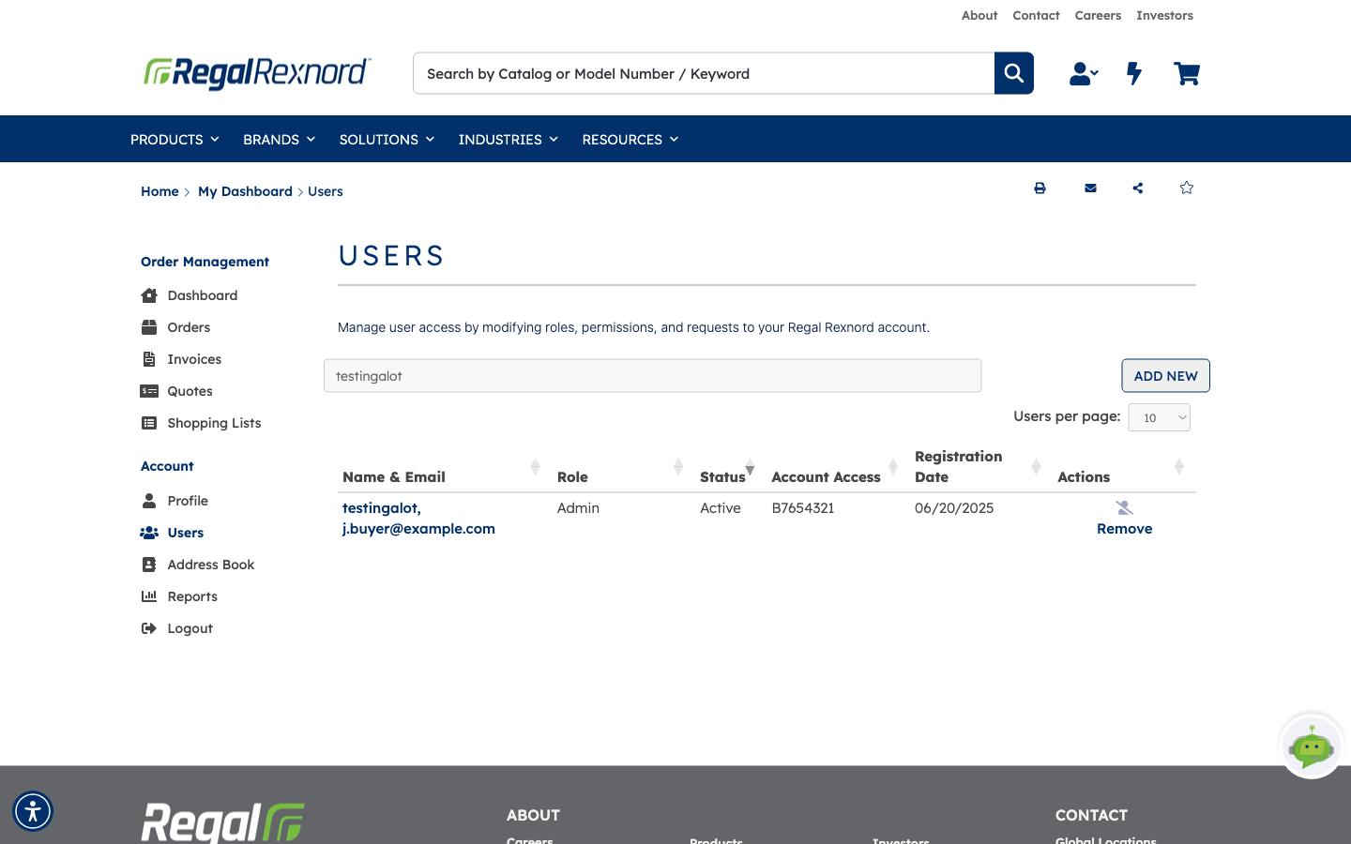1351x844 pixels.
Task: Click the remove-user icon above Remove
Action: point(1124,507)
